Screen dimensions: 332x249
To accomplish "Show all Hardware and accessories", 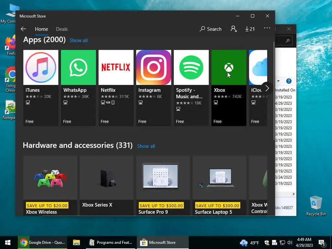I will [x=146, y=146].
